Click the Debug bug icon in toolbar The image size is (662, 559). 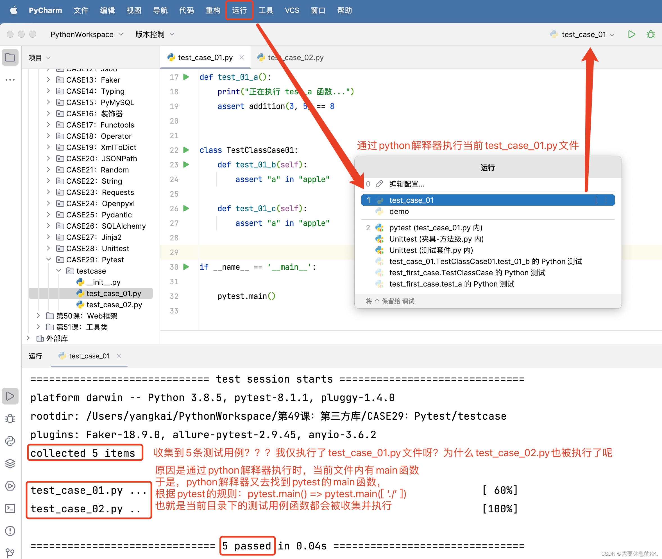point(650,34)
